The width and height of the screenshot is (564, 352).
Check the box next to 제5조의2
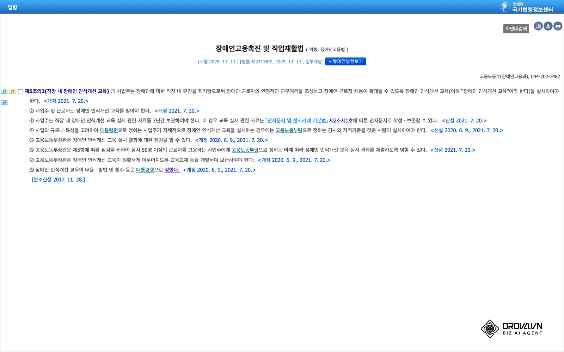pyautogui.click(x=20, y=92)
